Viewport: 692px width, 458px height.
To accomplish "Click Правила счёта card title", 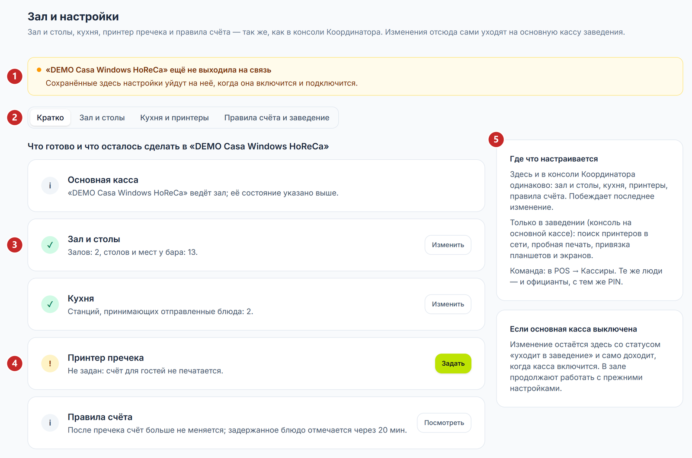I will click(100, 417).
